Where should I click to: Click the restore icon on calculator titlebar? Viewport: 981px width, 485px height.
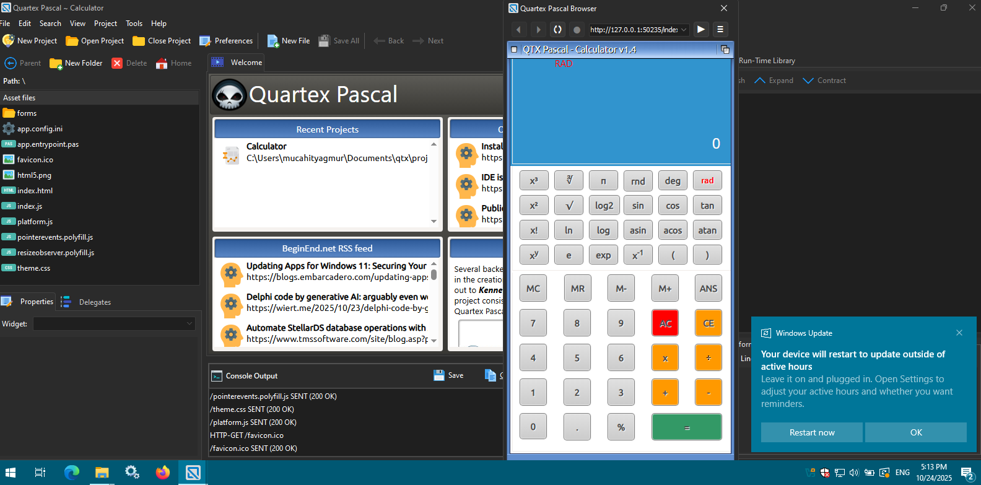(x=725, y=50)
